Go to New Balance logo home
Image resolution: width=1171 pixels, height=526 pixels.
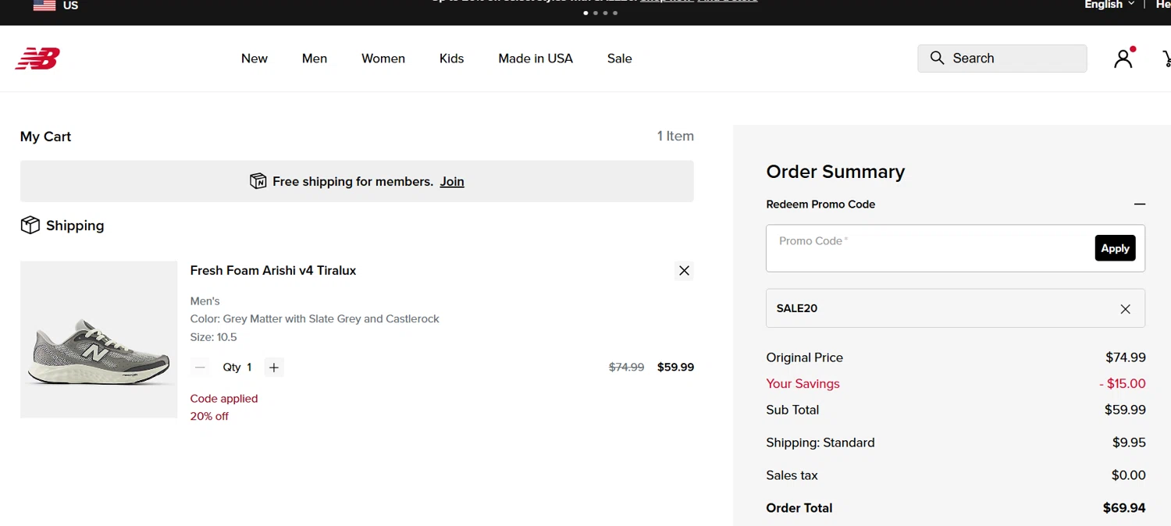[37, 59]
